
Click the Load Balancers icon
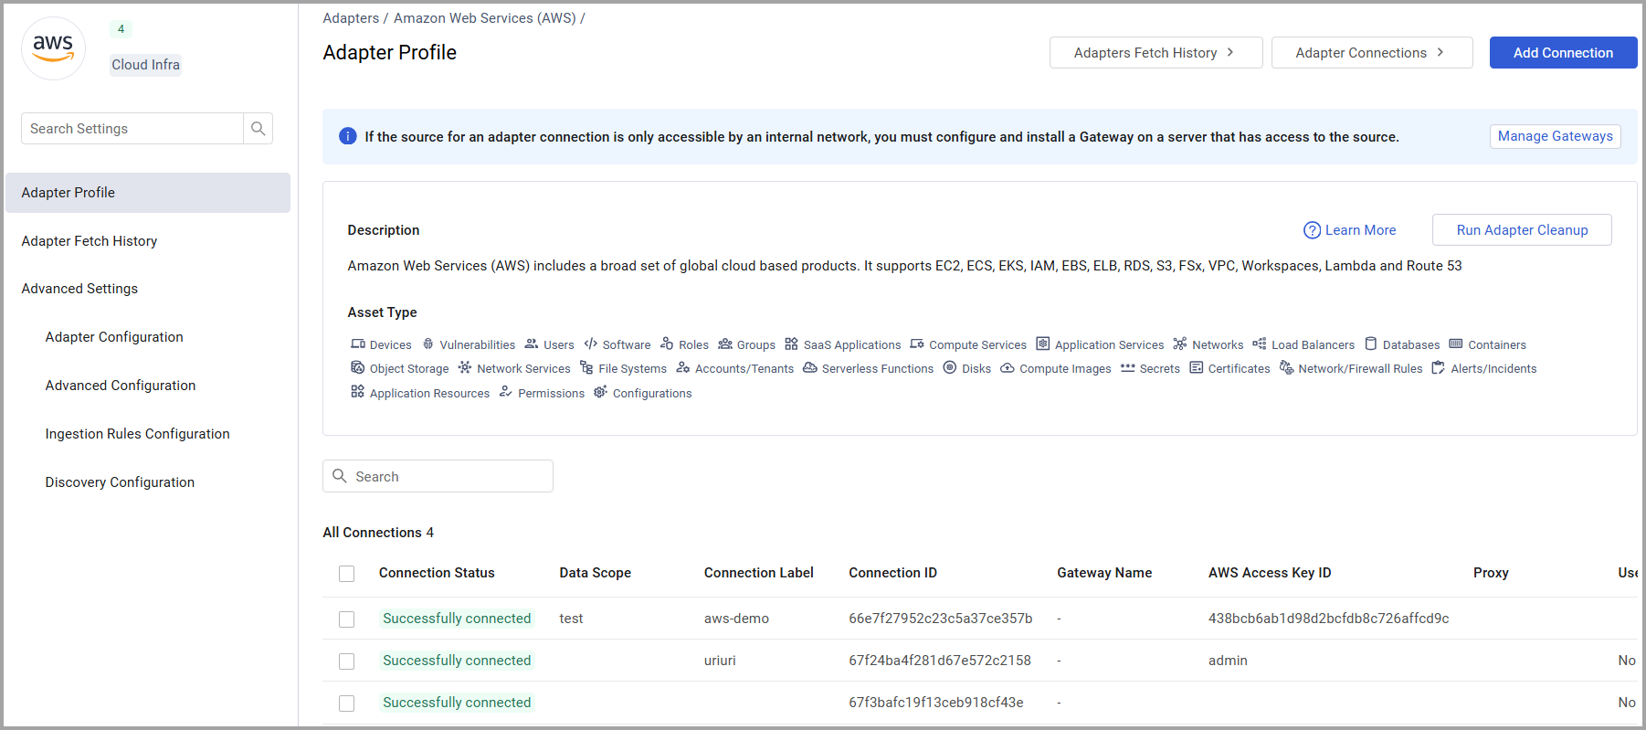pos(1260,344)
